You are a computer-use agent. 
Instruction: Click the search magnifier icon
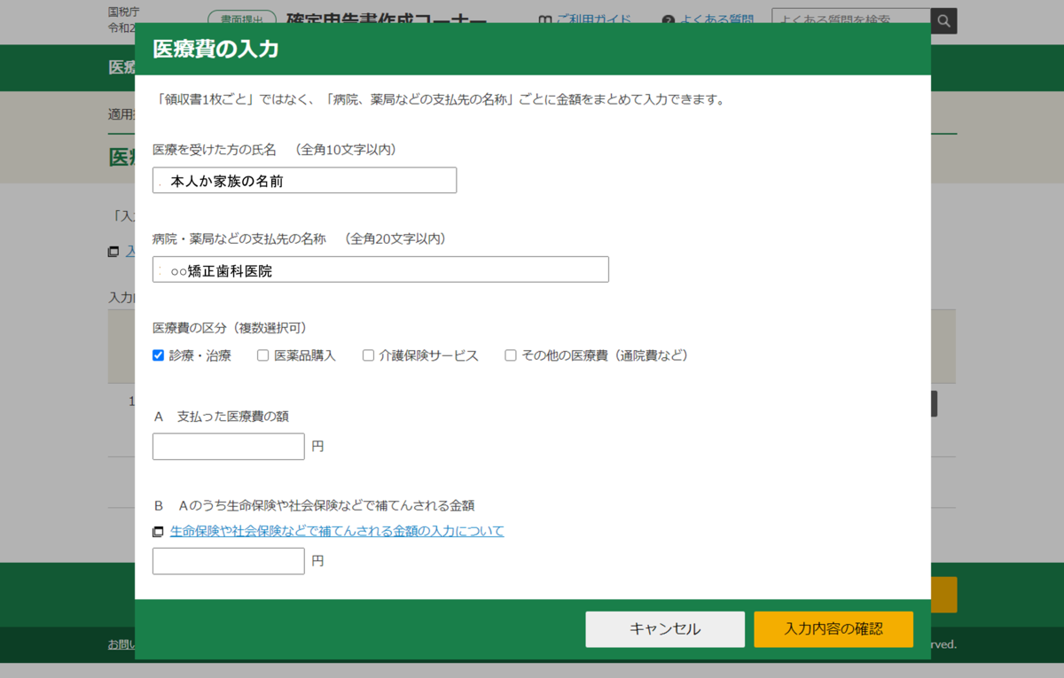[x=943, y=20]
